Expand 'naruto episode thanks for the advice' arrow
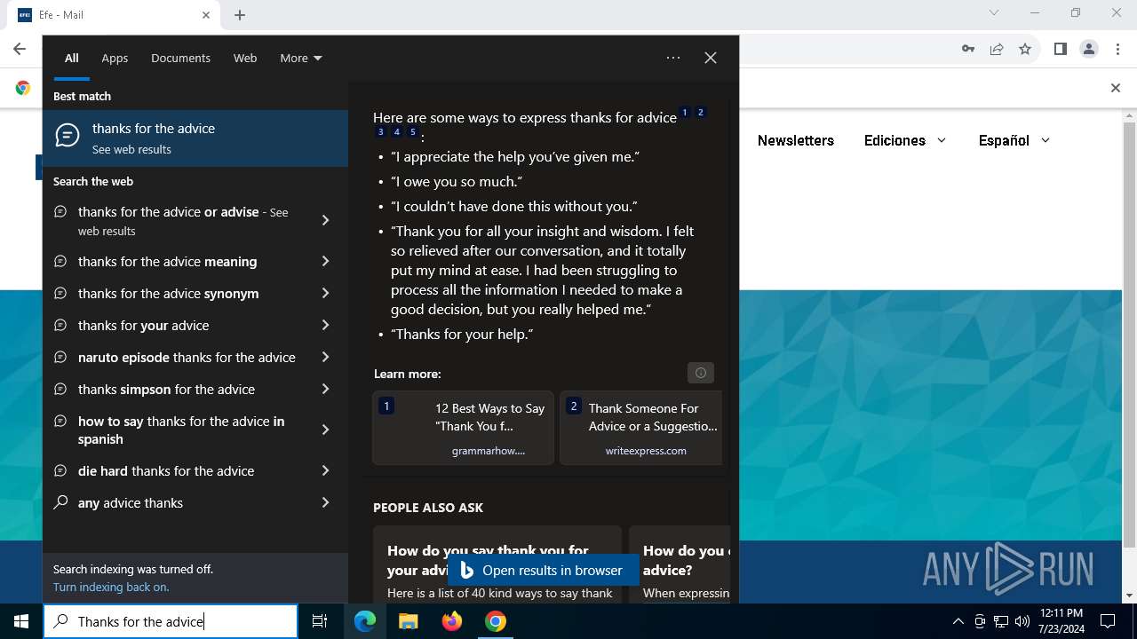 coord(325,357)
